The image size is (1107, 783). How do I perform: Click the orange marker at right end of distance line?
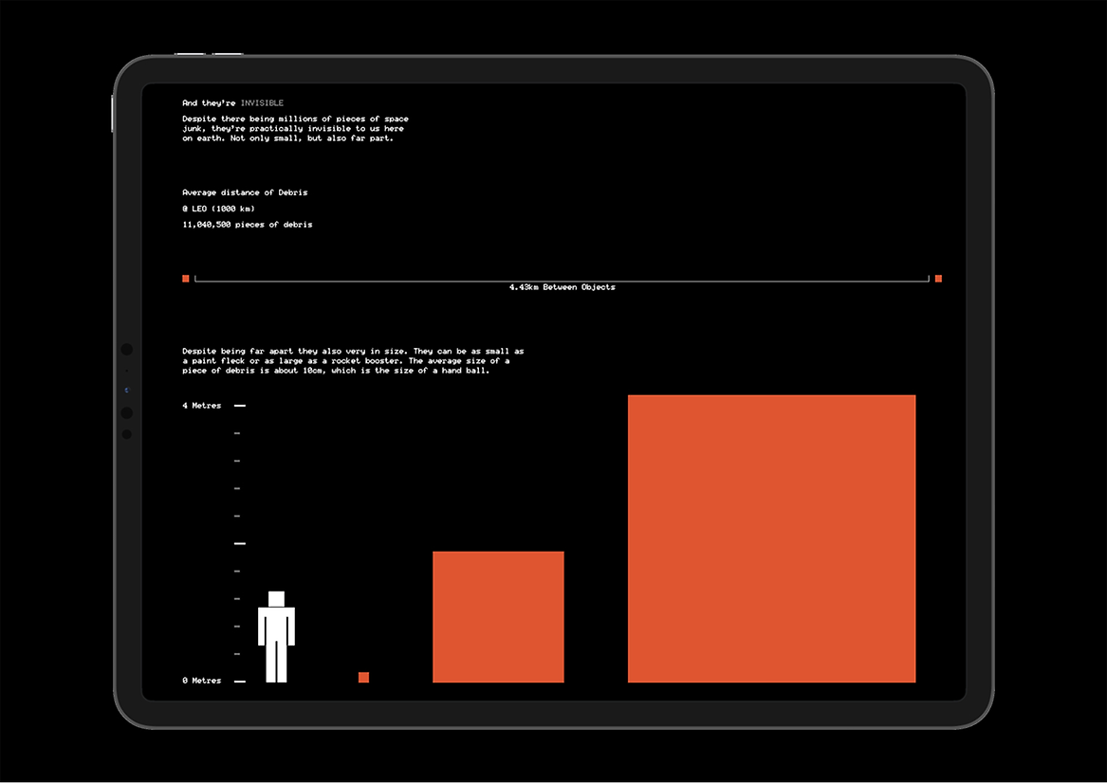[938, 279]
